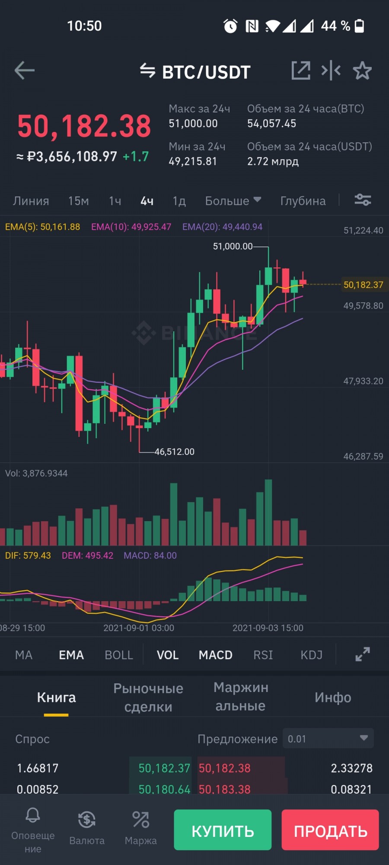This screenshot has height=865, width=389.
Task: Open the 0.01 price precision dropdown
Action: tap(328, 739)
